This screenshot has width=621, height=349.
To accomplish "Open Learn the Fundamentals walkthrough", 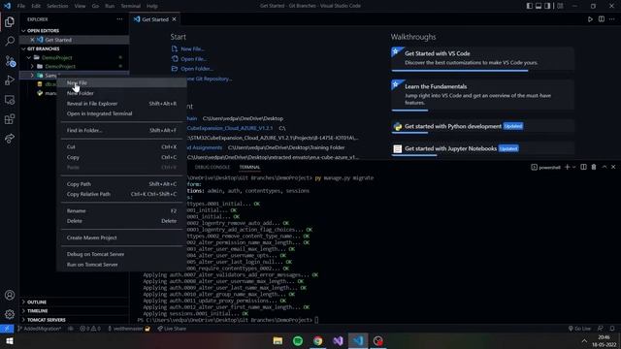I will 482,95.
